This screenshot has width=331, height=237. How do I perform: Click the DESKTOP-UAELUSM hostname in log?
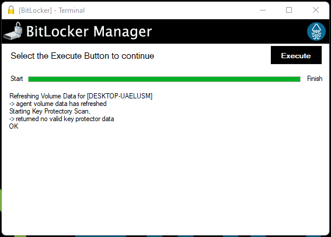click(x=120, y=96)
